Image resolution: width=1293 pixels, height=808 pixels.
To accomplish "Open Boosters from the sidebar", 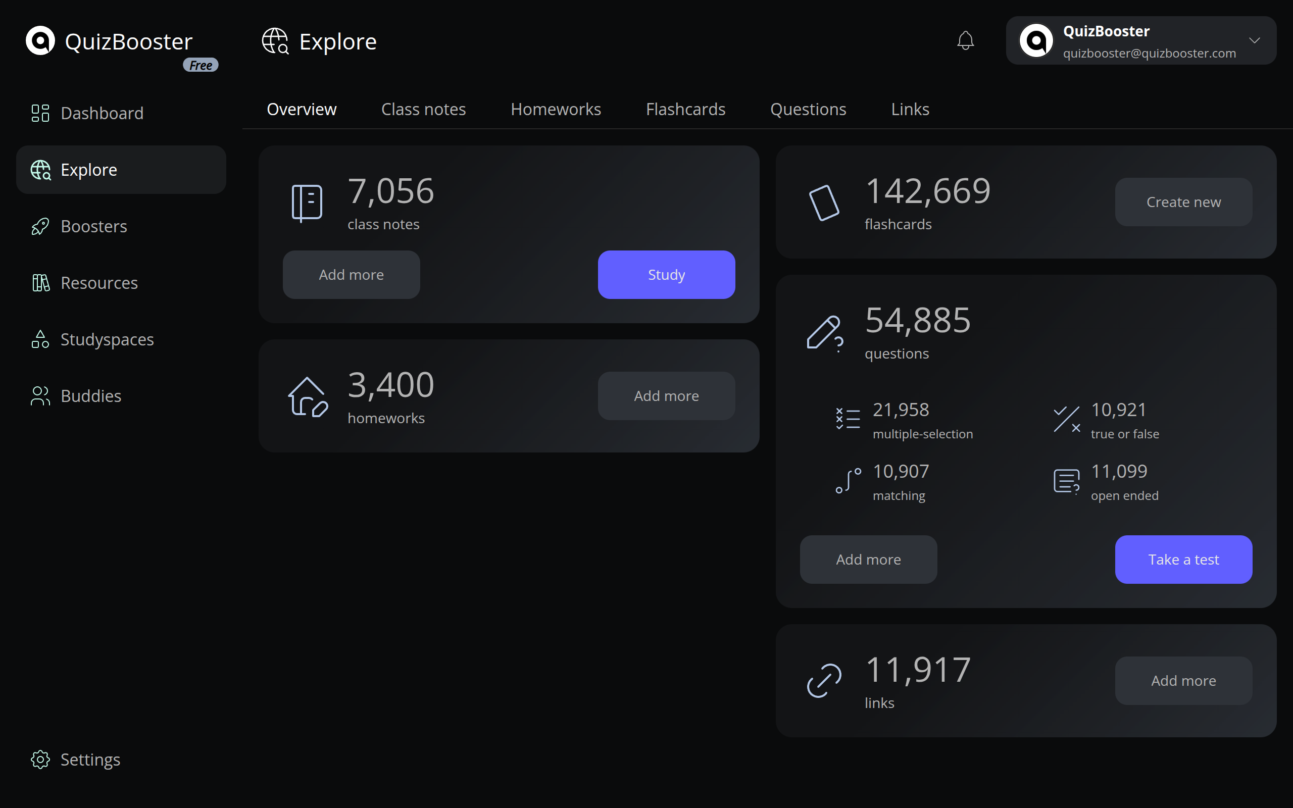I will point(121,226).
